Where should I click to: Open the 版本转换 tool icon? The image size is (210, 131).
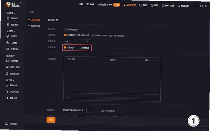pyautogui.click(x=7, y=85)
